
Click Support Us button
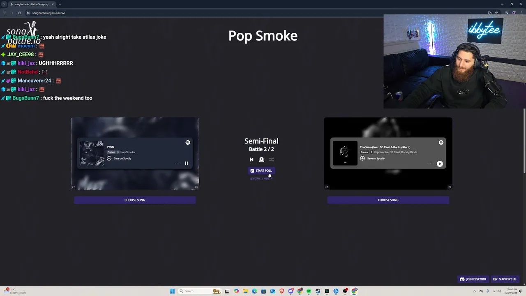pyautogui.click(x=505, y=279)
